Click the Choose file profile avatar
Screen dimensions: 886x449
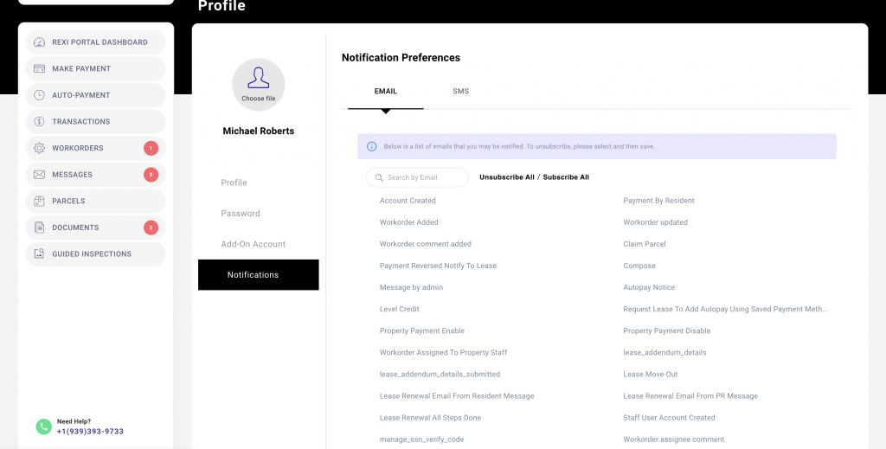point(258,85)
